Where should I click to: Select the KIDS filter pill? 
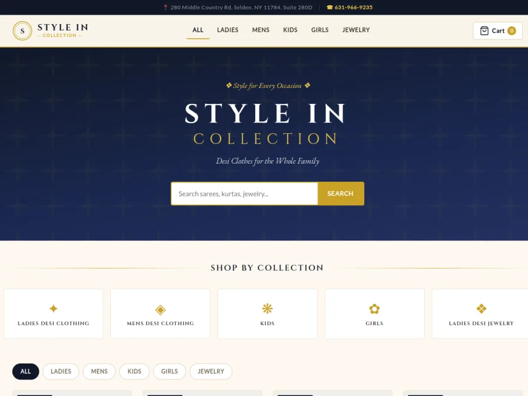[x=134, y=371]
